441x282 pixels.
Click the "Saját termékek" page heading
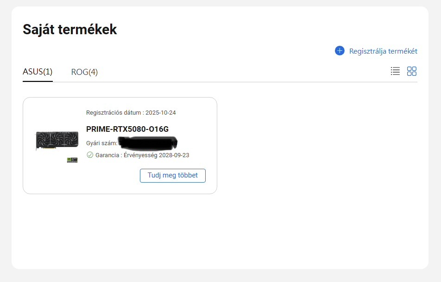click(x=69, y=30)
